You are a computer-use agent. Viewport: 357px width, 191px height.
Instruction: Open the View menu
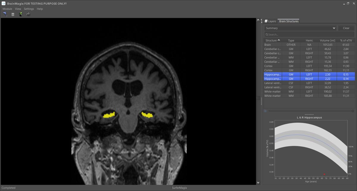(x=18, y=9)
